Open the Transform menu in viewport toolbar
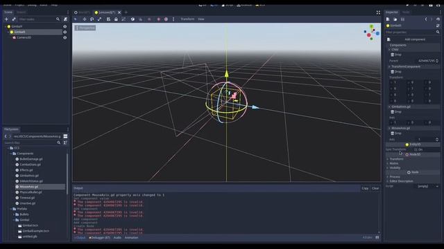Screen dimensions: 444x249 pyautogui.click(x=187, y=19)
